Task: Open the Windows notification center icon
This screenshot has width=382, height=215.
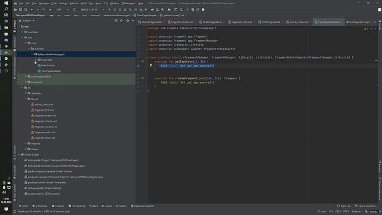Action: click(x=6, y=209)
